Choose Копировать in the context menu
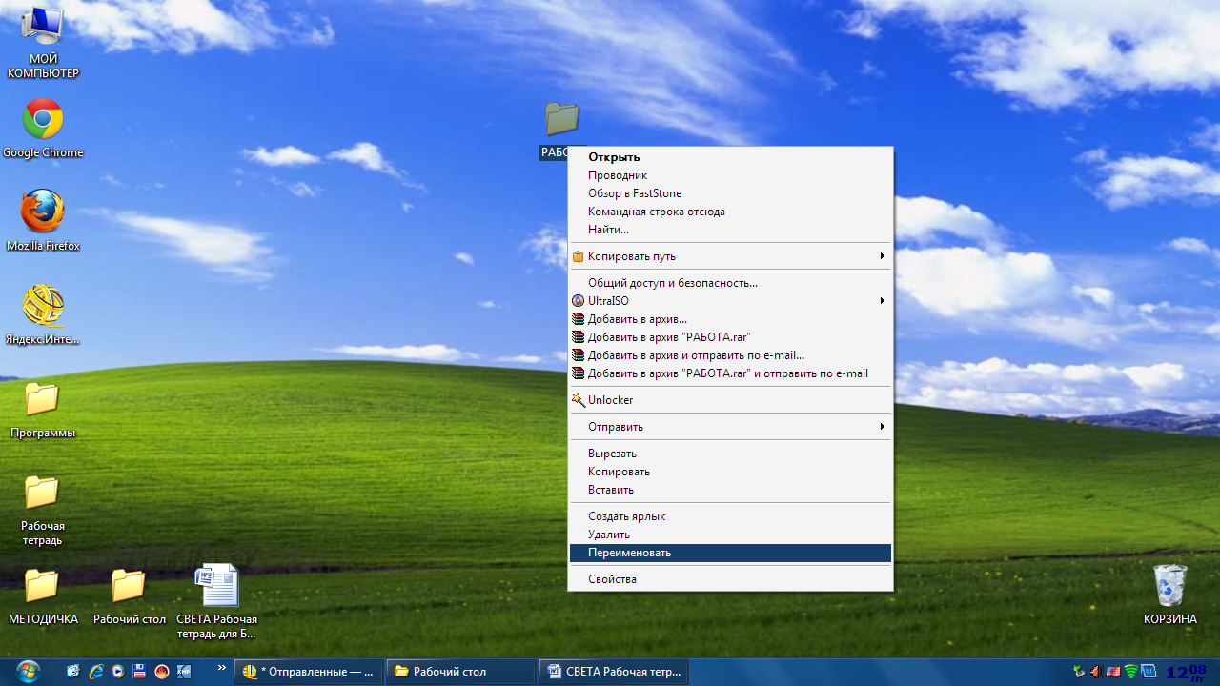This screenshot has width=1220, height=686. 730,472
